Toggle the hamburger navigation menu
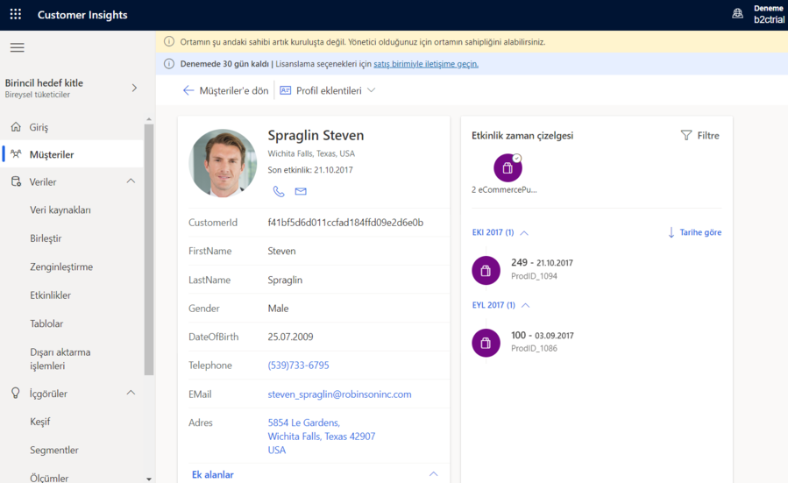This screenshot has height=483, width=788. [17, 47]
